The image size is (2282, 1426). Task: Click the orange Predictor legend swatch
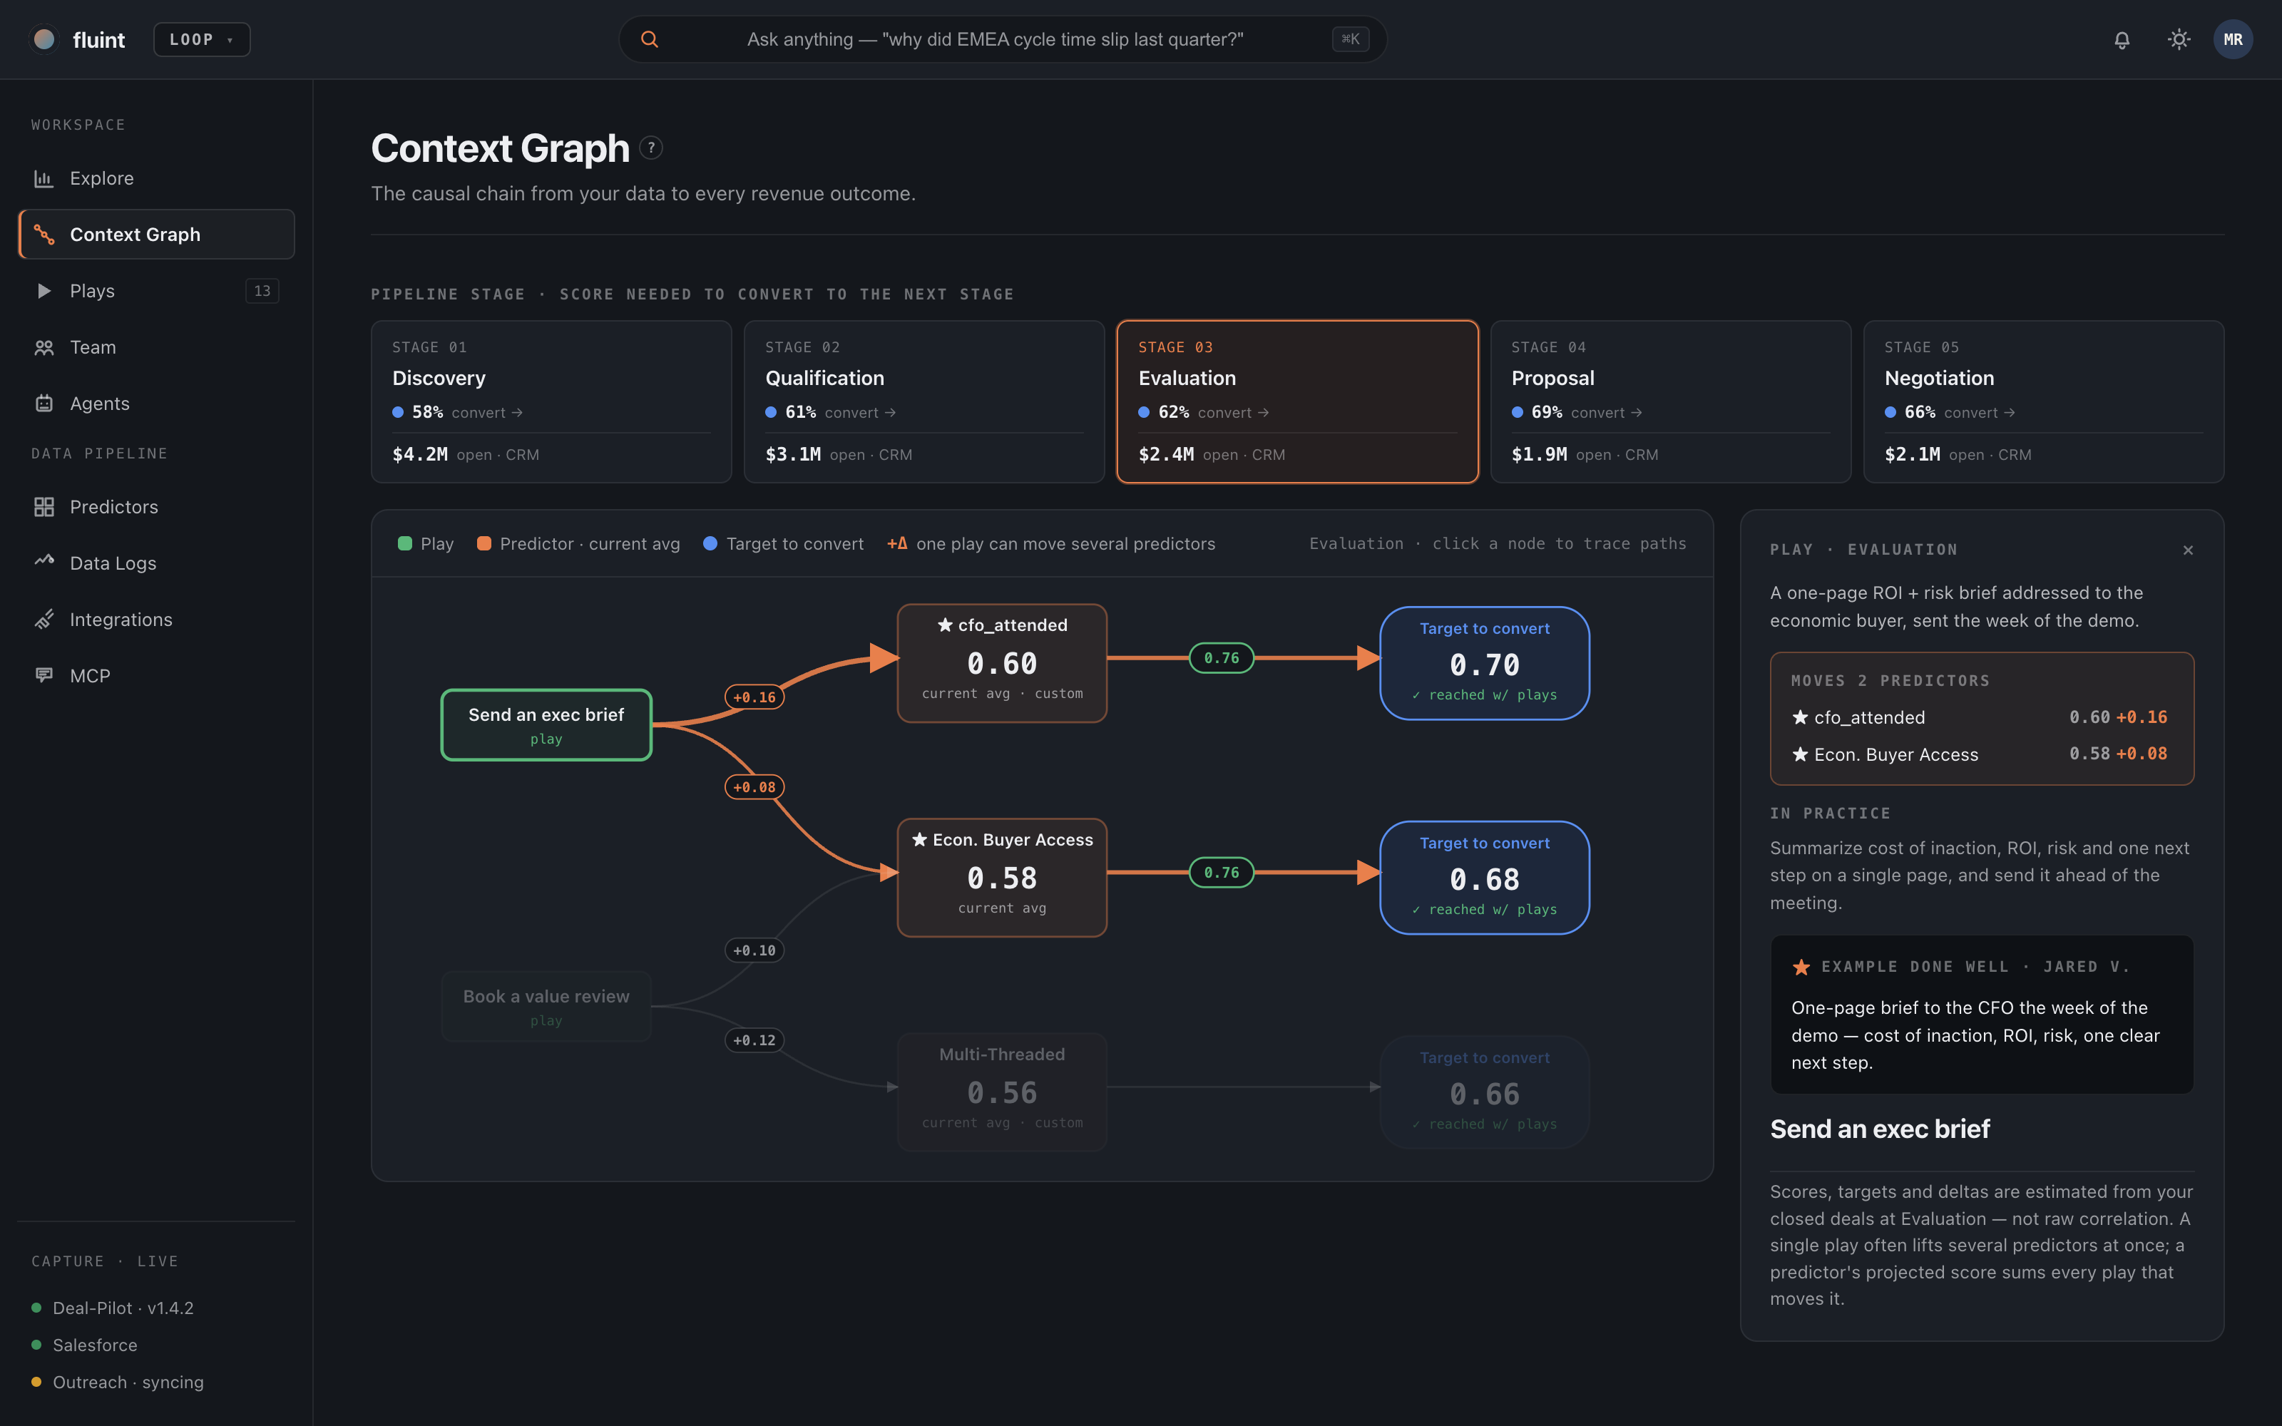483,543
